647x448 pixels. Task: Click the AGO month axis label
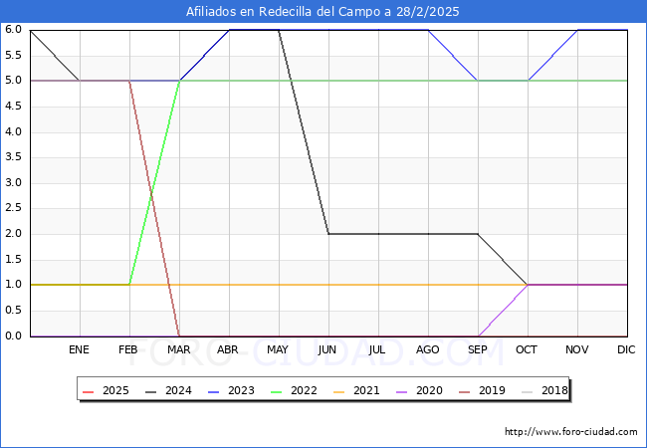(427, 349)
